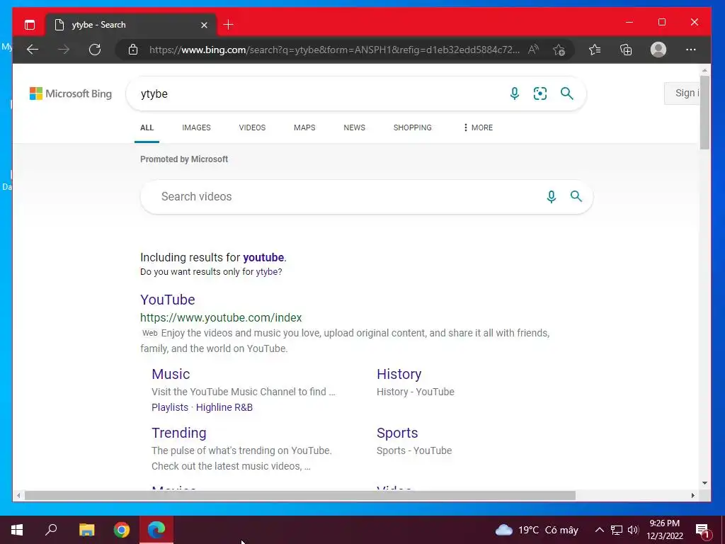Image resolution: width=725 pixels, height=544 pixels.
Task: Open the Windows Start menu
Action: click(17, 530)
